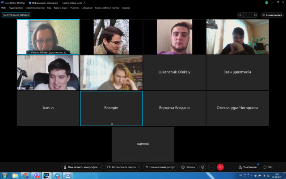Click the Action Center flag tray icon
The image size is (286, 179).
point(259,176)
